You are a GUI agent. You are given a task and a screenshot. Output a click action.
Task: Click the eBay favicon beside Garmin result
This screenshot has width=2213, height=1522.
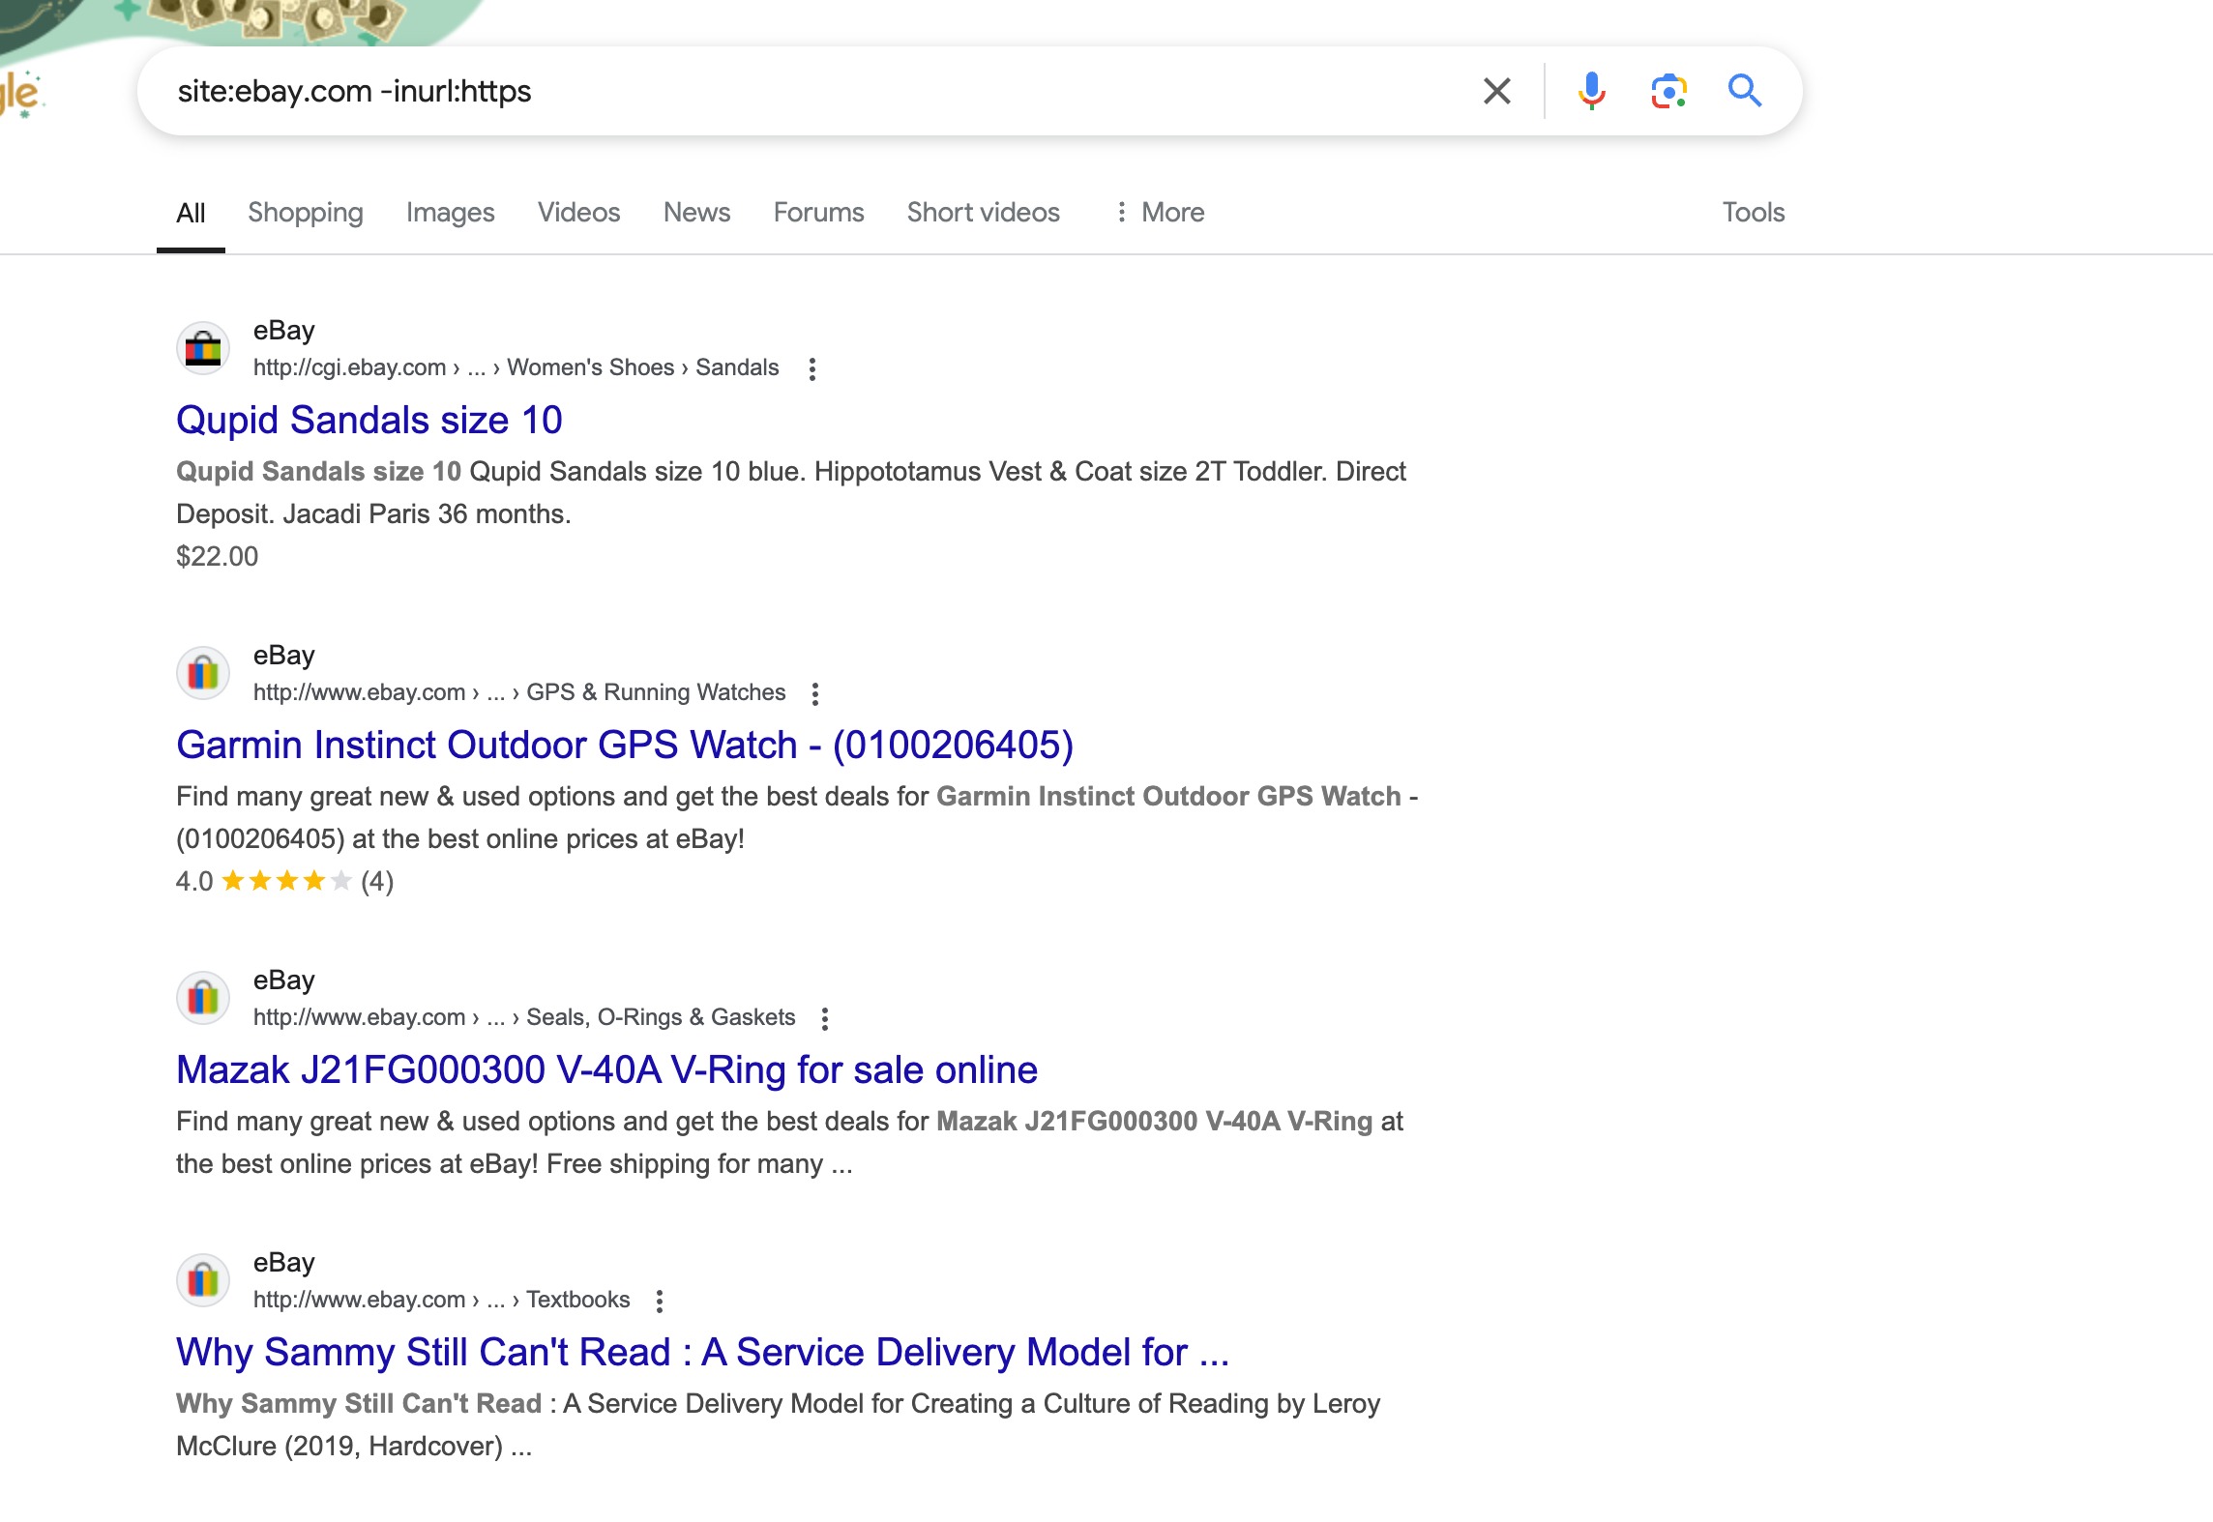tap(203, 673)
